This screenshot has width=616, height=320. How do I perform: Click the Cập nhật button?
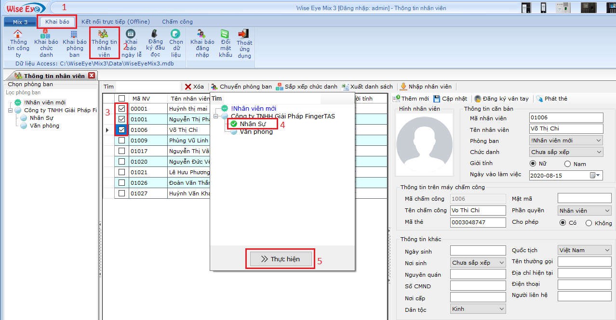pyautogui.click(x=450, y=99)
